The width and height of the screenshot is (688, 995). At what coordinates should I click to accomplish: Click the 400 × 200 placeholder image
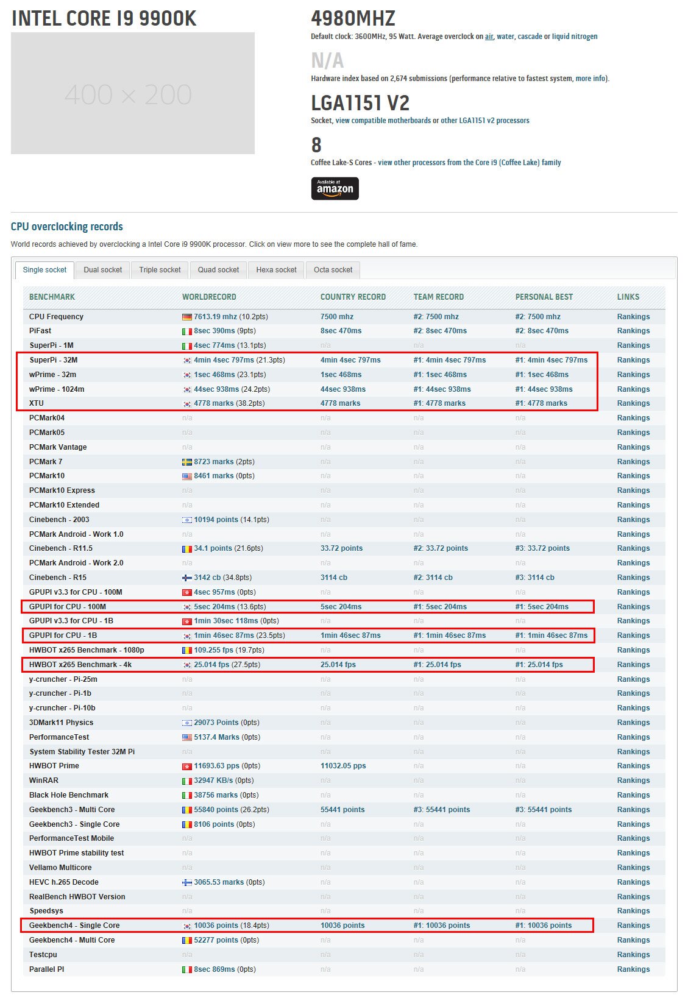click(133, 93)
